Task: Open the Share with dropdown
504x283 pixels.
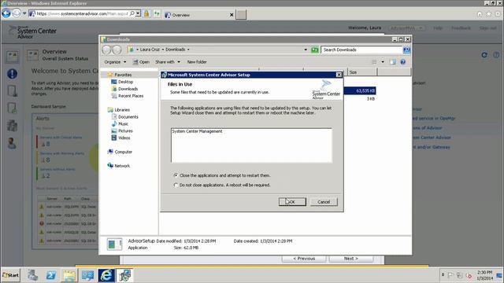Action: [168, 62]
